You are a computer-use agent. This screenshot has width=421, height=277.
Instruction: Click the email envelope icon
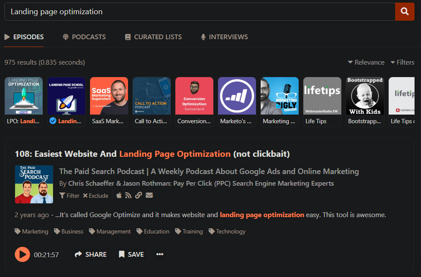[x=149, y=196]
